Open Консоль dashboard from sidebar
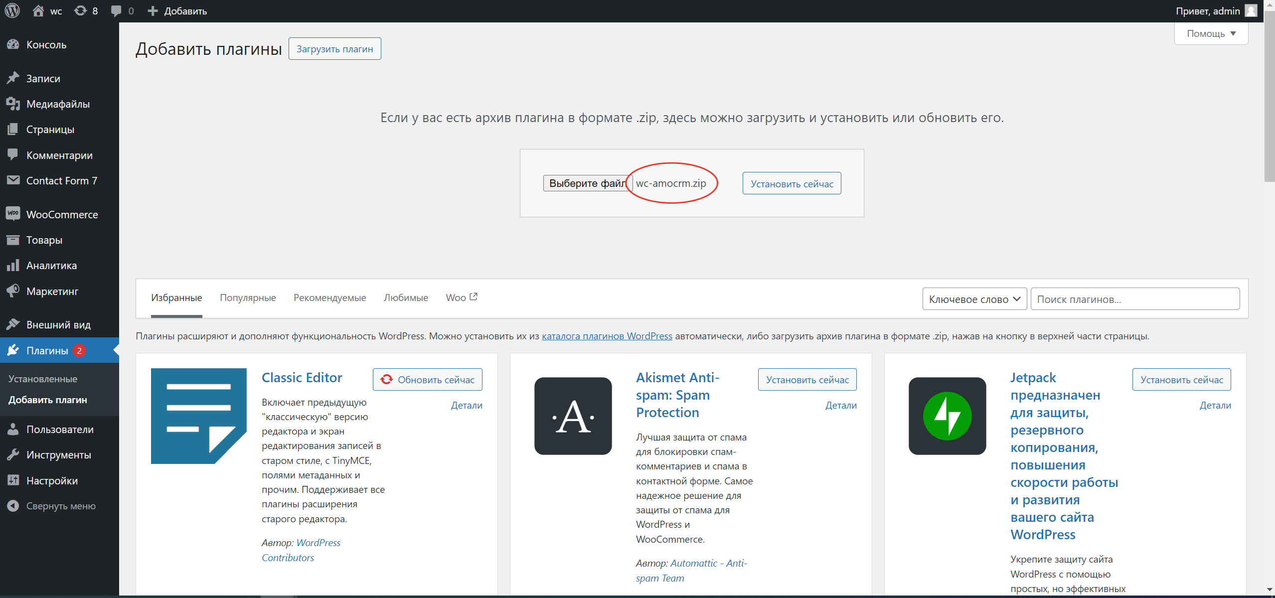This screenshot has width=1275, height=598. (x=46, y=45)
